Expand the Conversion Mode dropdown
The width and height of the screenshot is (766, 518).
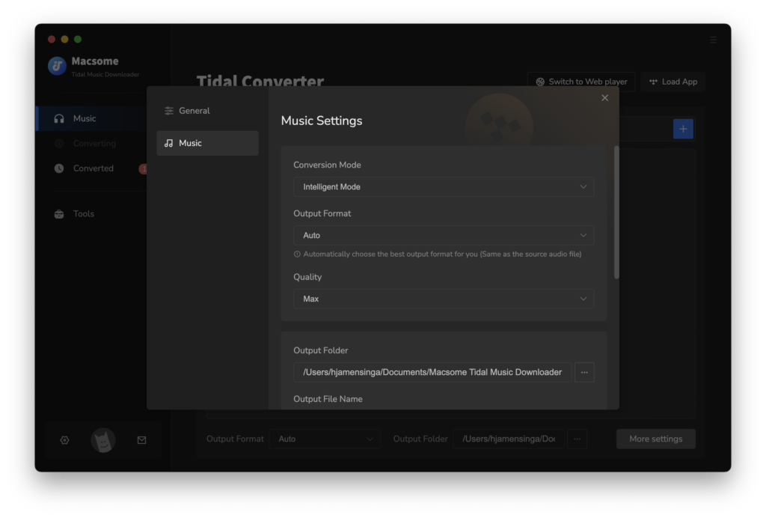[x=444, y=186]
